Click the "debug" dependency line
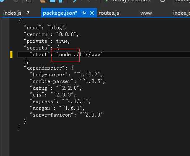 [x=56, y=88]
